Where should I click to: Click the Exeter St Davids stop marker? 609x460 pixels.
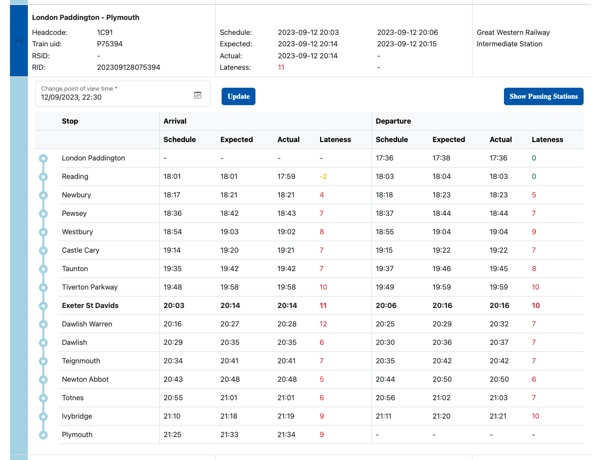click(x=43, y=306)
